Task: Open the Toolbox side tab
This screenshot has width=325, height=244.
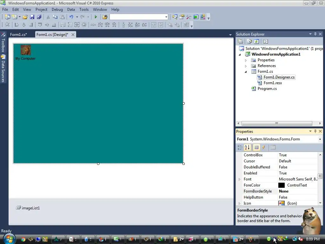Action: [3, 43]
